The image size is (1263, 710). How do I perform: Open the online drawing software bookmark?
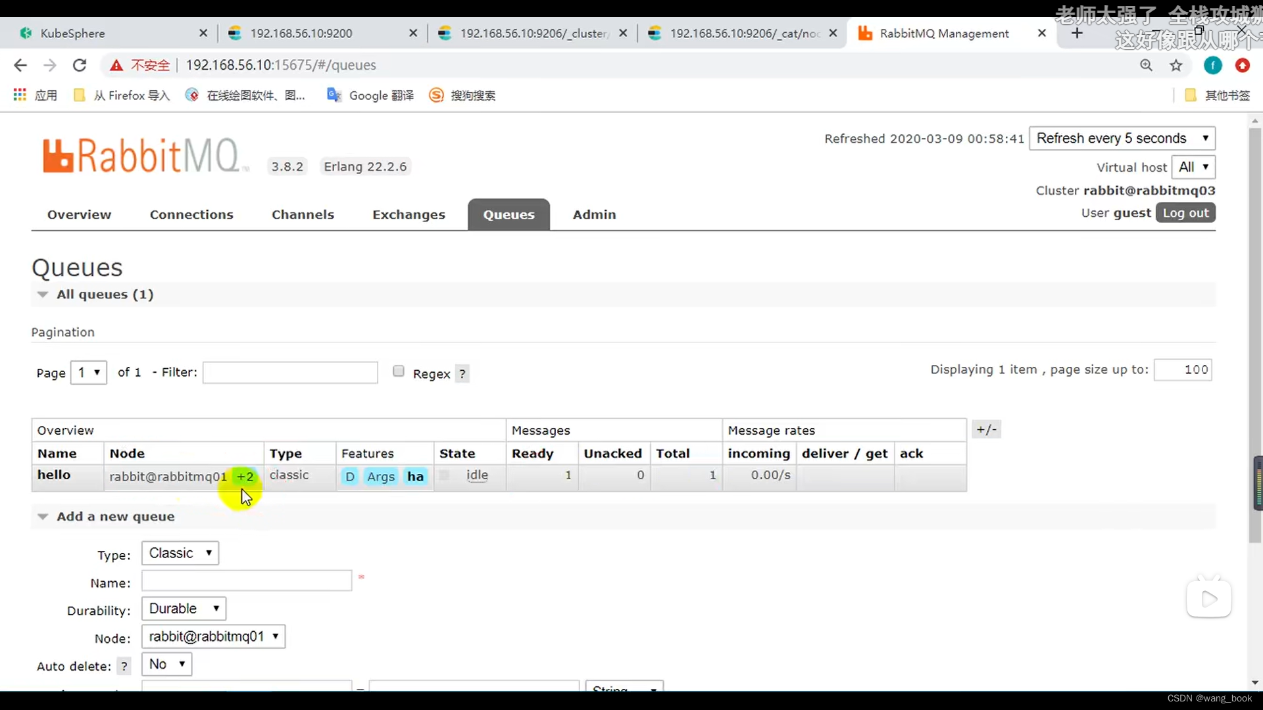(245, 95)
